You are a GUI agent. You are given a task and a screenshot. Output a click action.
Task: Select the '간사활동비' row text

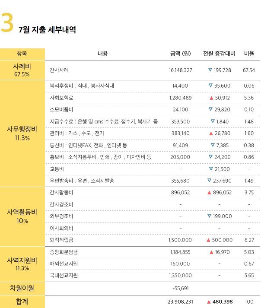[x=61, y=193]
